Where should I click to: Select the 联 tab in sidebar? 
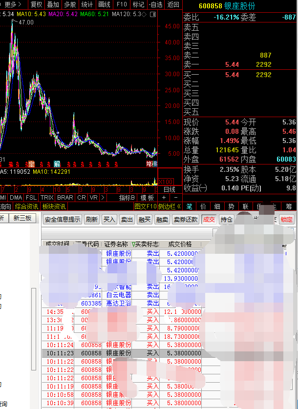(245, 206)
